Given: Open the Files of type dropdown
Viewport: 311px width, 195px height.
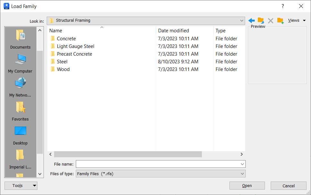Looking at the screenshot, I should tap(242, 174).
